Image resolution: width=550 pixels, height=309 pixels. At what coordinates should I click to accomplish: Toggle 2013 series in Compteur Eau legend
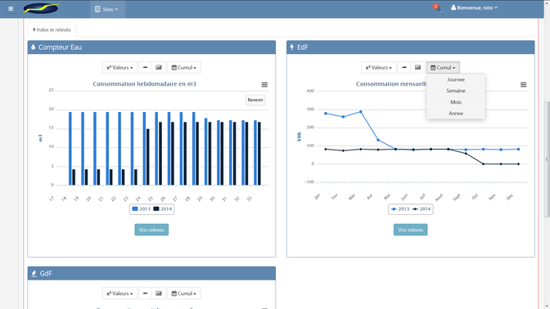click(141, 208)
